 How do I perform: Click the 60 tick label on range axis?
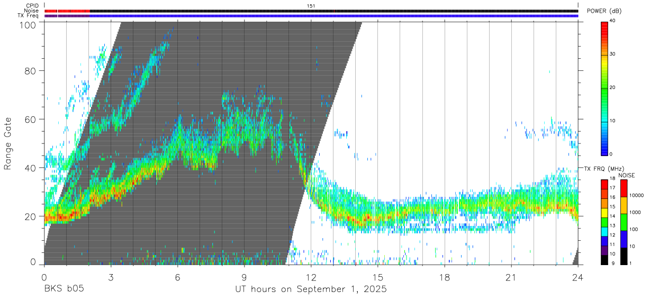click(x=31, y=120)
